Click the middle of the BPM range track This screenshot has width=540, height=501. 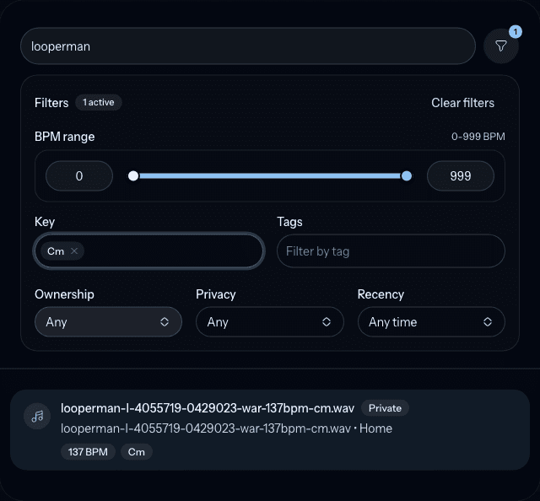[x=270, y=176]
